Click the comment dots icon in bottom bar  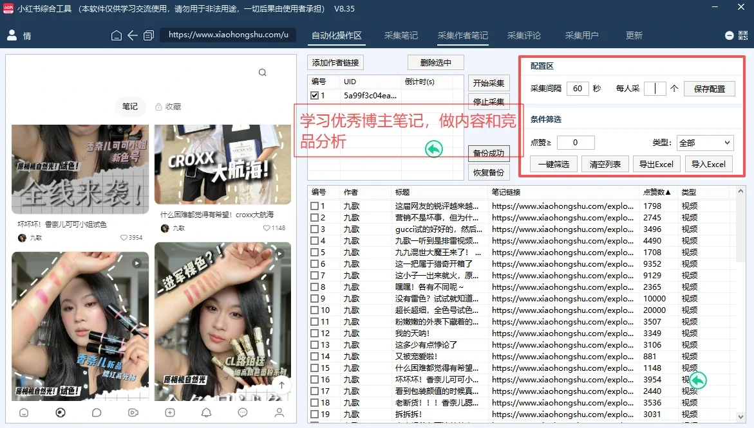click(243, 413)
